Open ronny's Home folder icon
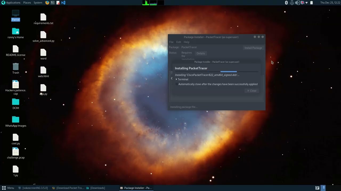The image size is (341, 191). coord(16,31)
